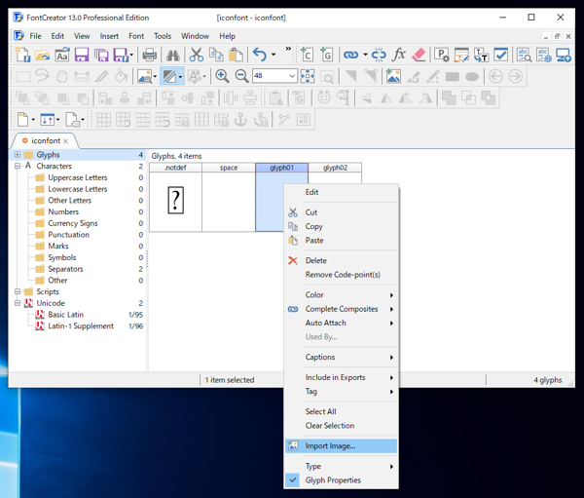Click the Copy toolbar icon
The width and height of the screenshot is (584, 498).
pos(216,55)
